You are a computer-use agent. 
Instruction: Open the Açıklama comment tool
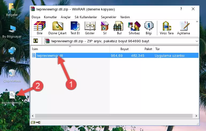[183, 28]
